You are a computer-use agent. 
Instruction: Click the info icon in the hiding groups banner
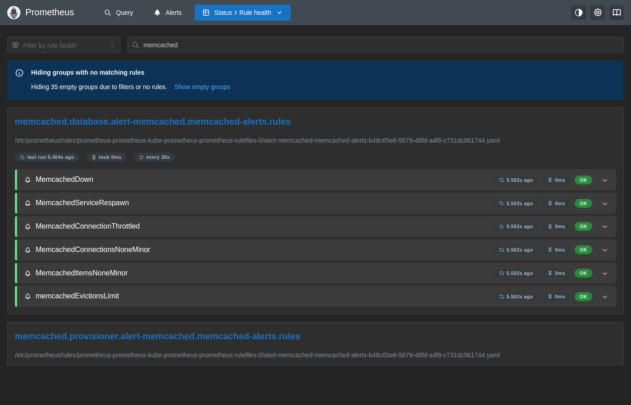pyautogui.click(x=19, y=73)
